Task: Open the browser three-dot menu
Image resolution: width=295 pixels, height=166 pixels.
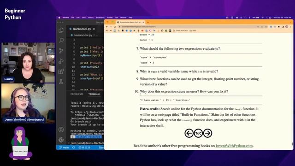Action: pyautogui.click(x=291, y=27)
